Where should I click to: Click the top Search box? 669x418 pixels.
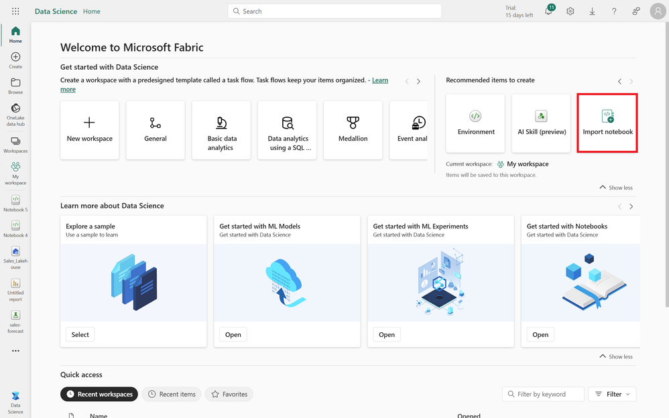[334, 11]
